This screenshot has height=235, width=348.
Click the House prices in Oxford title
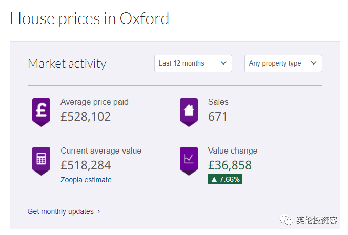click(89, 19)
